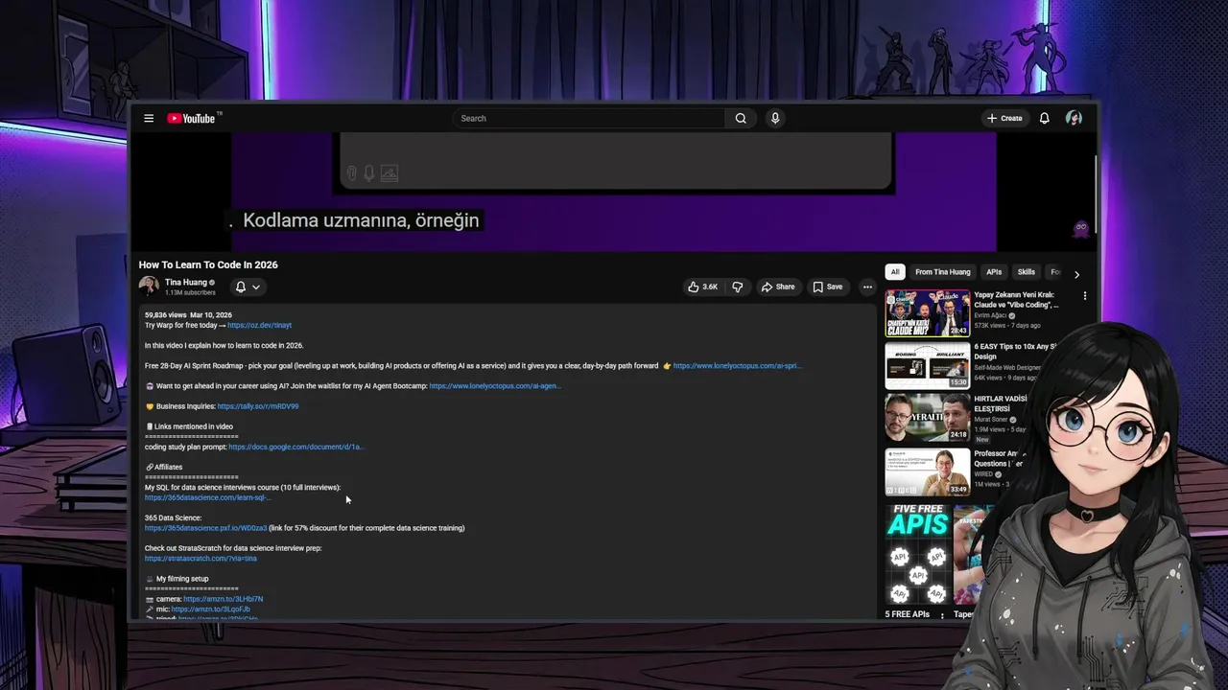Click the magnifier search button
Screen dimensions: 1228x690
(741, 119)
